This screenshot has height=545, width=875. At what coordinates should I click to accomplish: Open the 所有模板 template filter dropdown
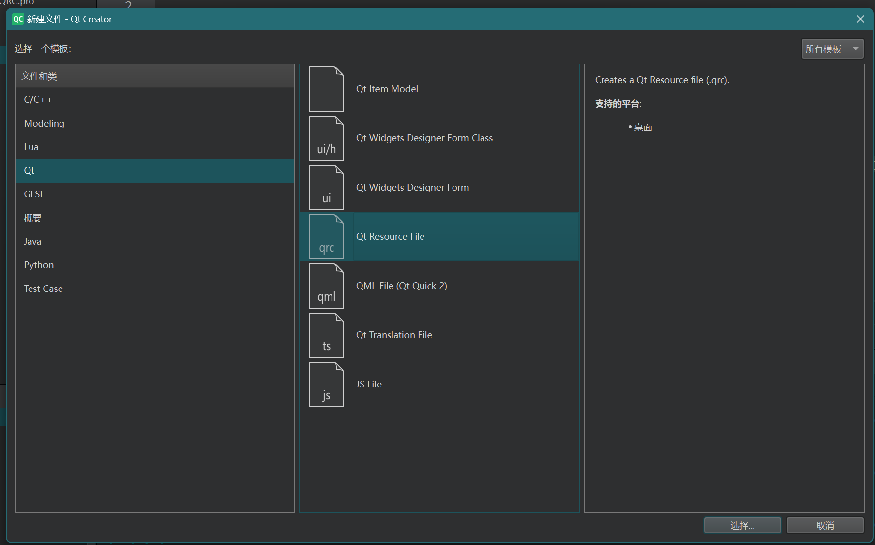(832, 49)
